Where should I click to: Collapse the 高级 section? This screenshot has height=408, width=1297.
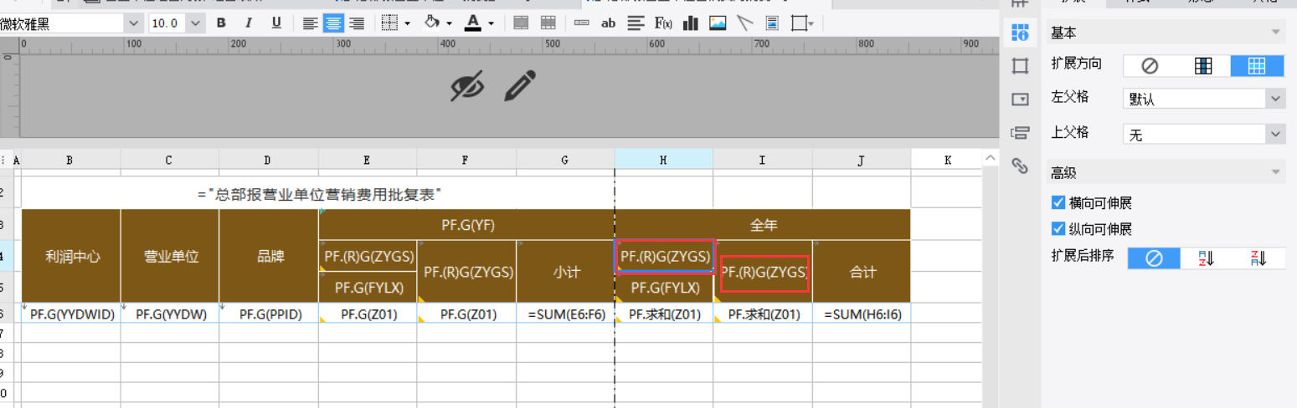[x=1276, y=173]
